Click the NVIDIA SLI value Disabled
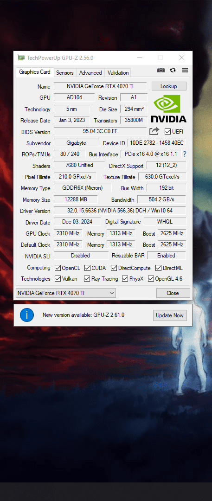 point(81,256)
